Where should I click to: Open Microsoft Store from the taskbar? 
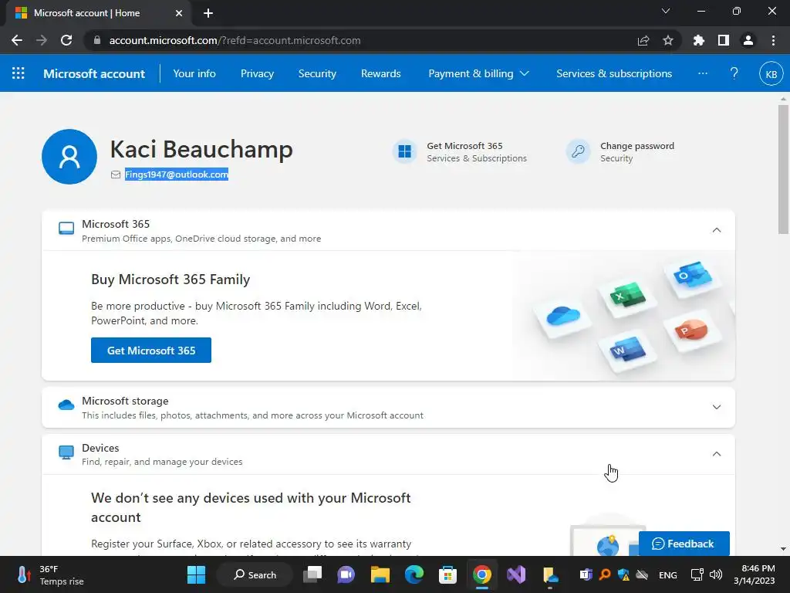pos(447,574)
